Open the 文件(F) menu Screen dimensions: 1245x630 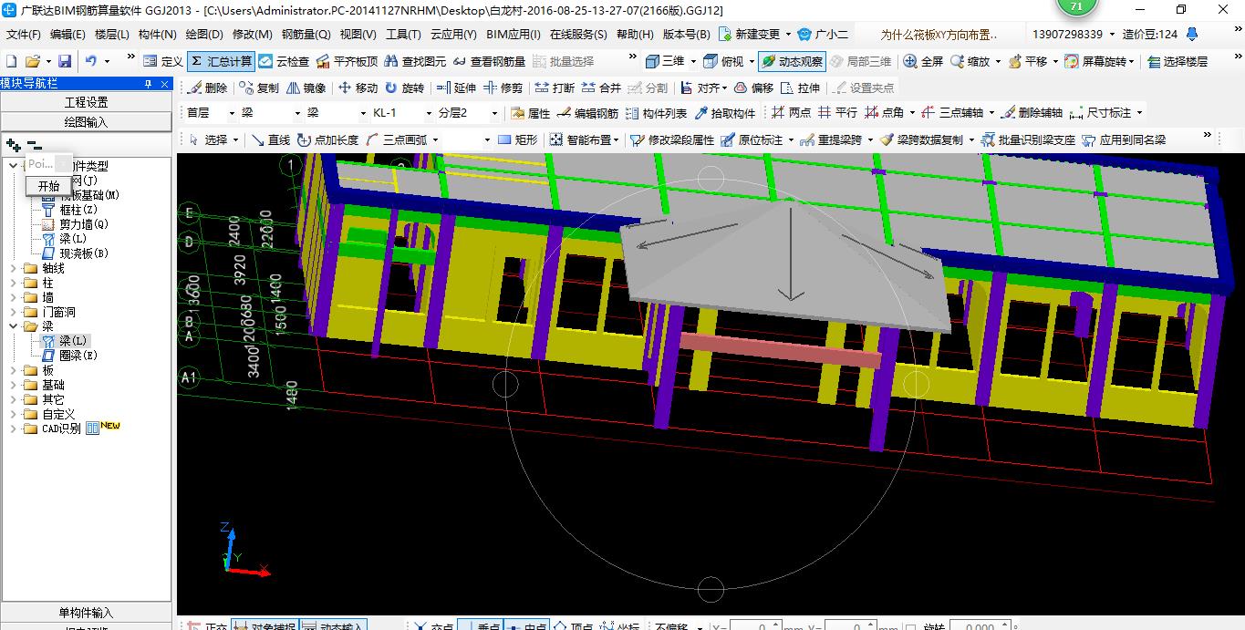click(24, 35)
